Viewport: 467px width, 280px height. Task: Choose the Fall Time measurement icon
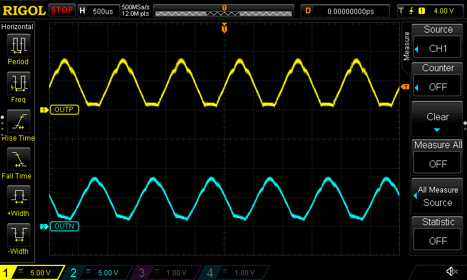click(18, 160)
